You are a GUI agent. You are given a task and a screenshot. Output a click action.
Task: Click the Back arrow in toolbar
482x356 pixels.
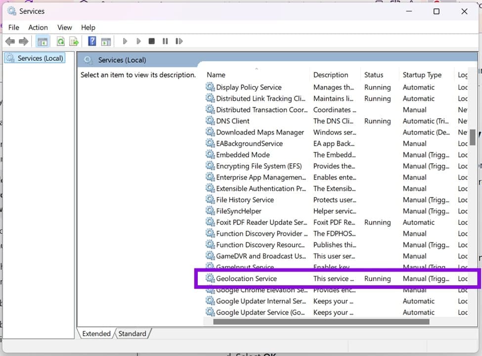(10, 41)
